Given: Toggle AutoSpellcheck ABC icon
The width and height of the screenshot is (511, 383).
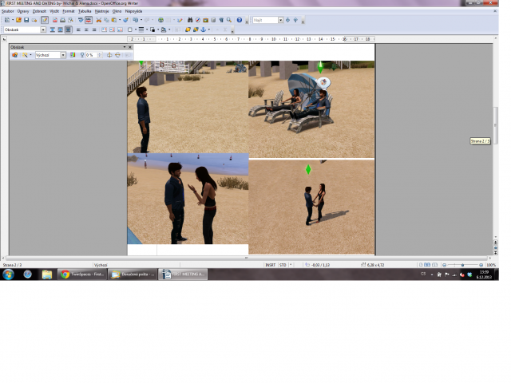Looking at the screenshot, I should pyautogui.click(x=89, y=20).
